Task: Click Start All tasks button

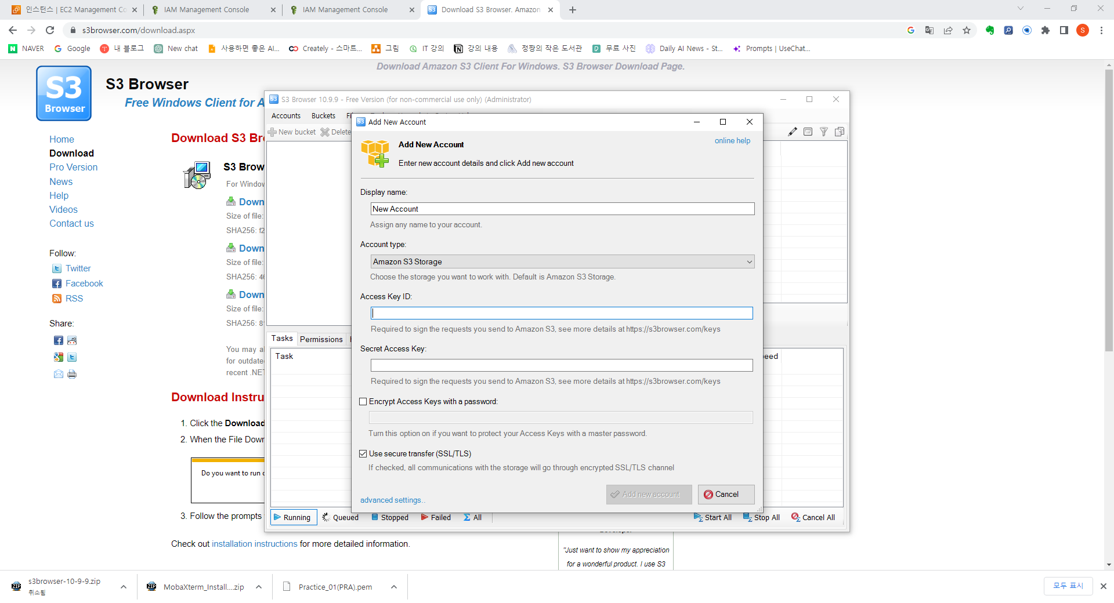Action: 712,517
